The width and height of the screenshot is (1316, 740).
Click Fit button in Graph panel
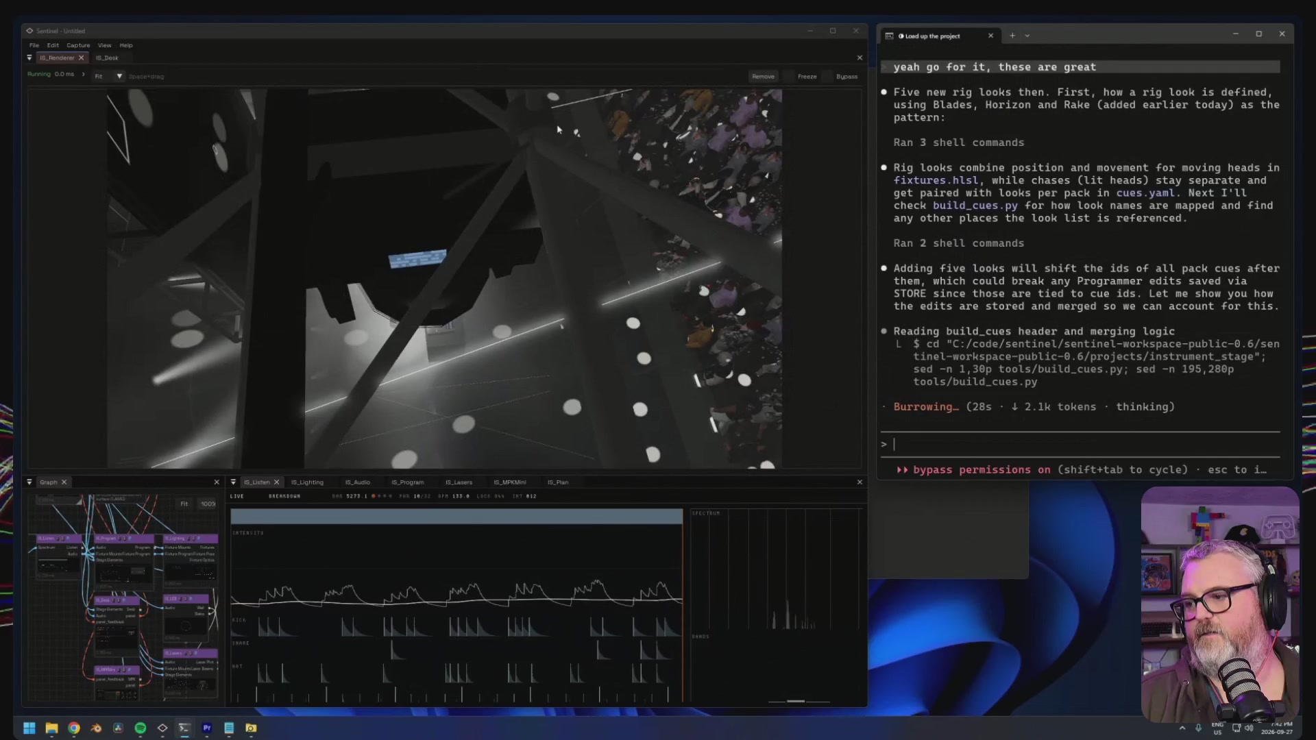click(184, 504)
